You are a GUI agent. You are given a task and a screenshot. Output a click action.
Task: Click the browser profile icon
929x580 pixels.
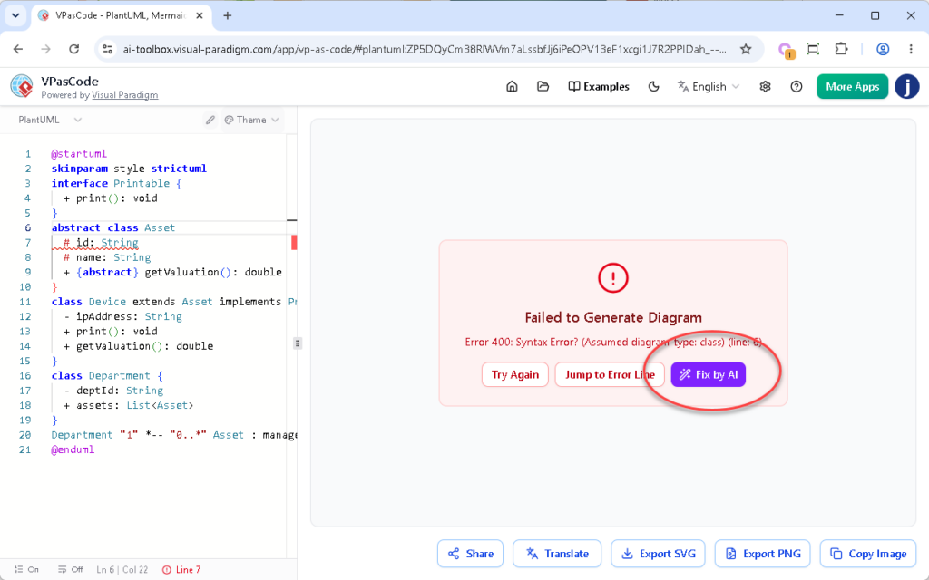tap(882, 49)
